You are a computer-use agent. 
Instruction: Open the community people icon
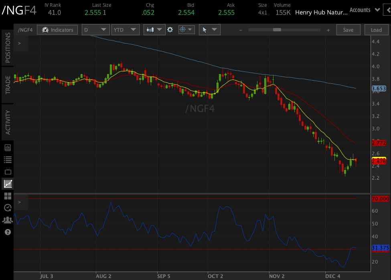pyautogui.click(x=8, y=220)
